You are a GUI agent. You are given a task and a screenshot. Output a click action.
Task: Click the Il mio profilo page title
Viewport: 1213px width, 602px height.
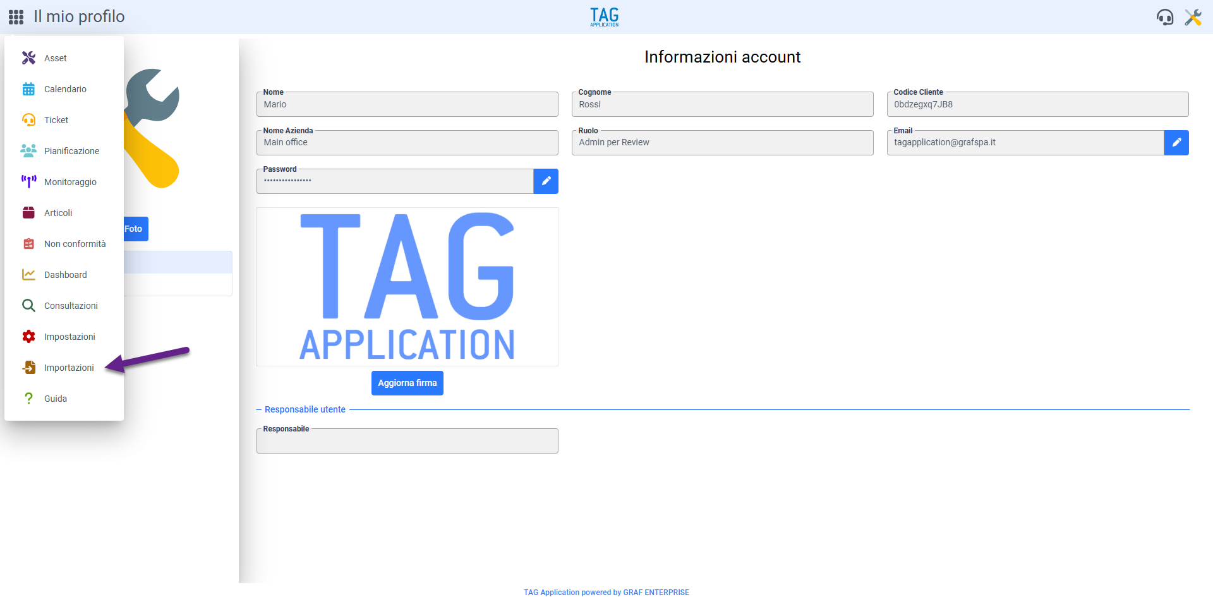[79, 17]
